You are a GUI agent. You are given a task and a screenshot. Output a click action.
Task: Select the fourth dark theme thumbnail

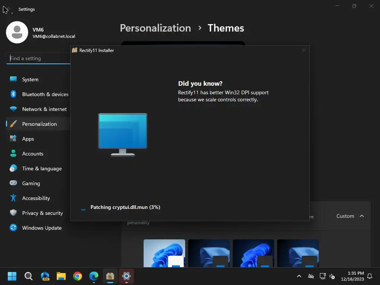(x=298, y=253)
